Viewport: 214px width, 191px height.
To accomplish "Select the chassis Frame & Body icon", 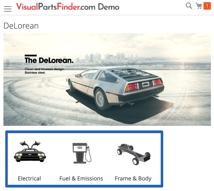I will click(134, 154).
